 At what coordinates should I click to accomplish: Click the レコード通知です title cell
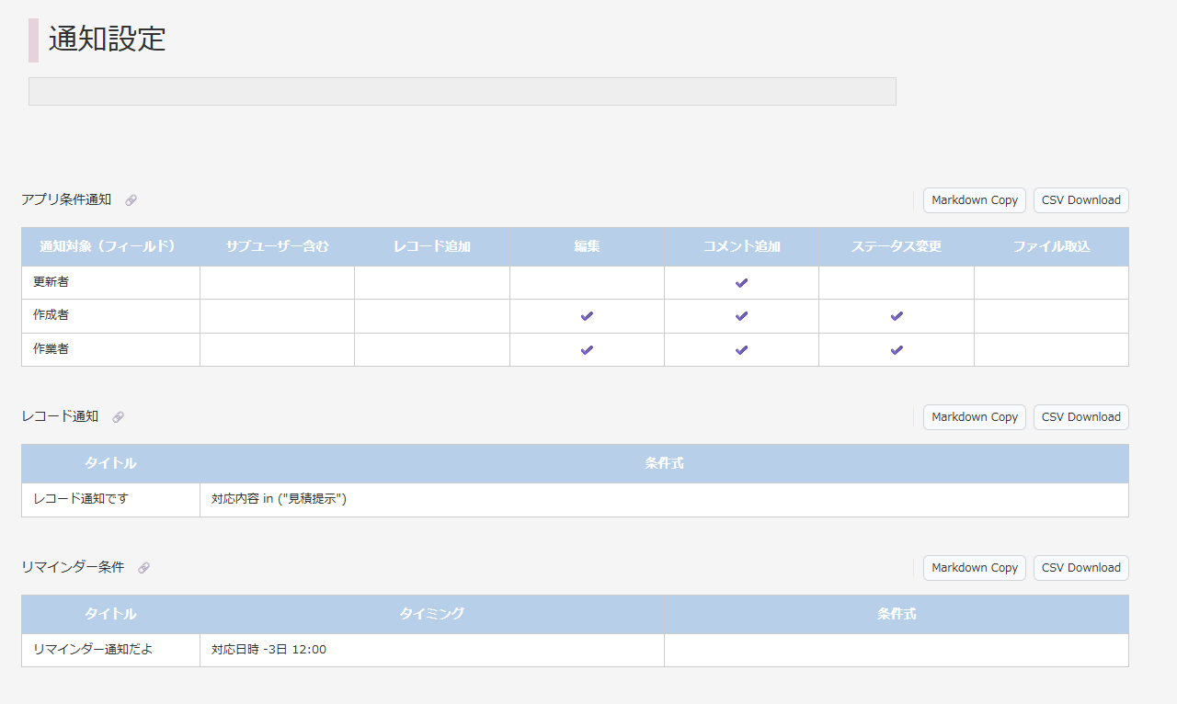click(111, 500)
